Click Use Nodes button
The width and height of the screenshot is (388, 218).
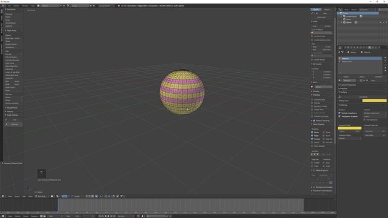364,97
